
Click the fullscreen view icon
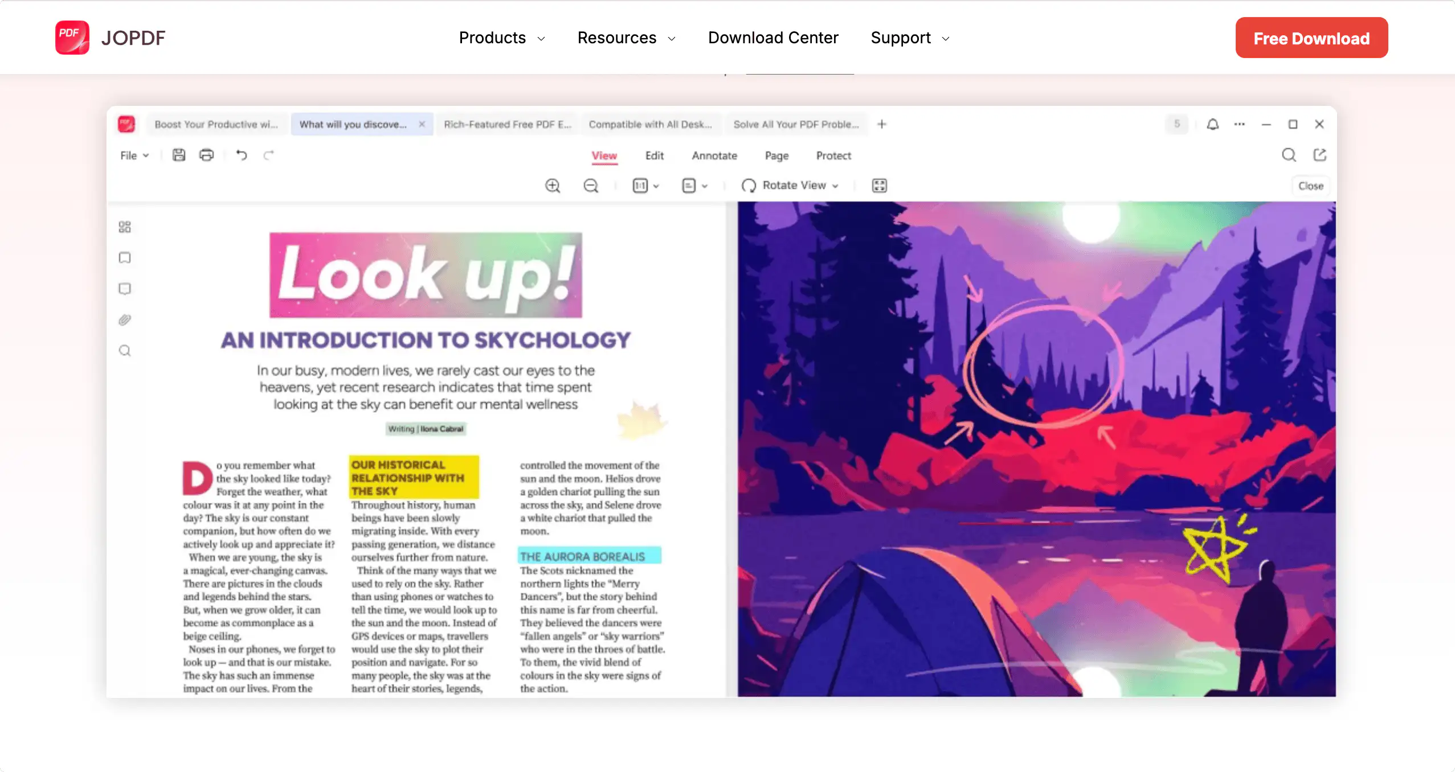pyautogui.click(x=879, y=186)
